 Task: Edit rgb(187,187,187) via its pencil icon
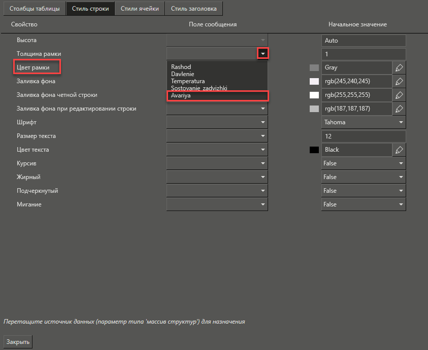(399, 109)
